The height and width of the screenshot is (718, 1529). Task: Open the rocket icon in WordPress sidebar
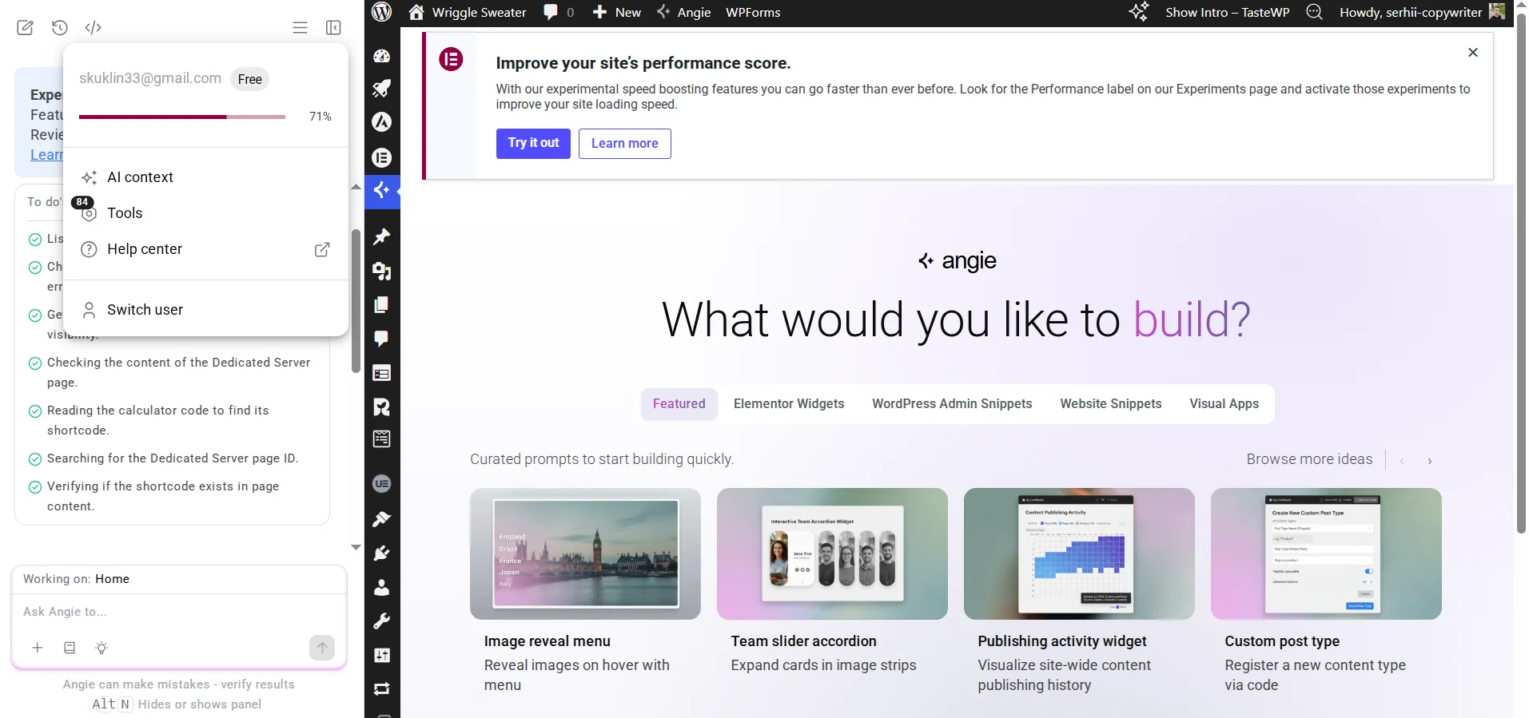click(x=382, y=89)
